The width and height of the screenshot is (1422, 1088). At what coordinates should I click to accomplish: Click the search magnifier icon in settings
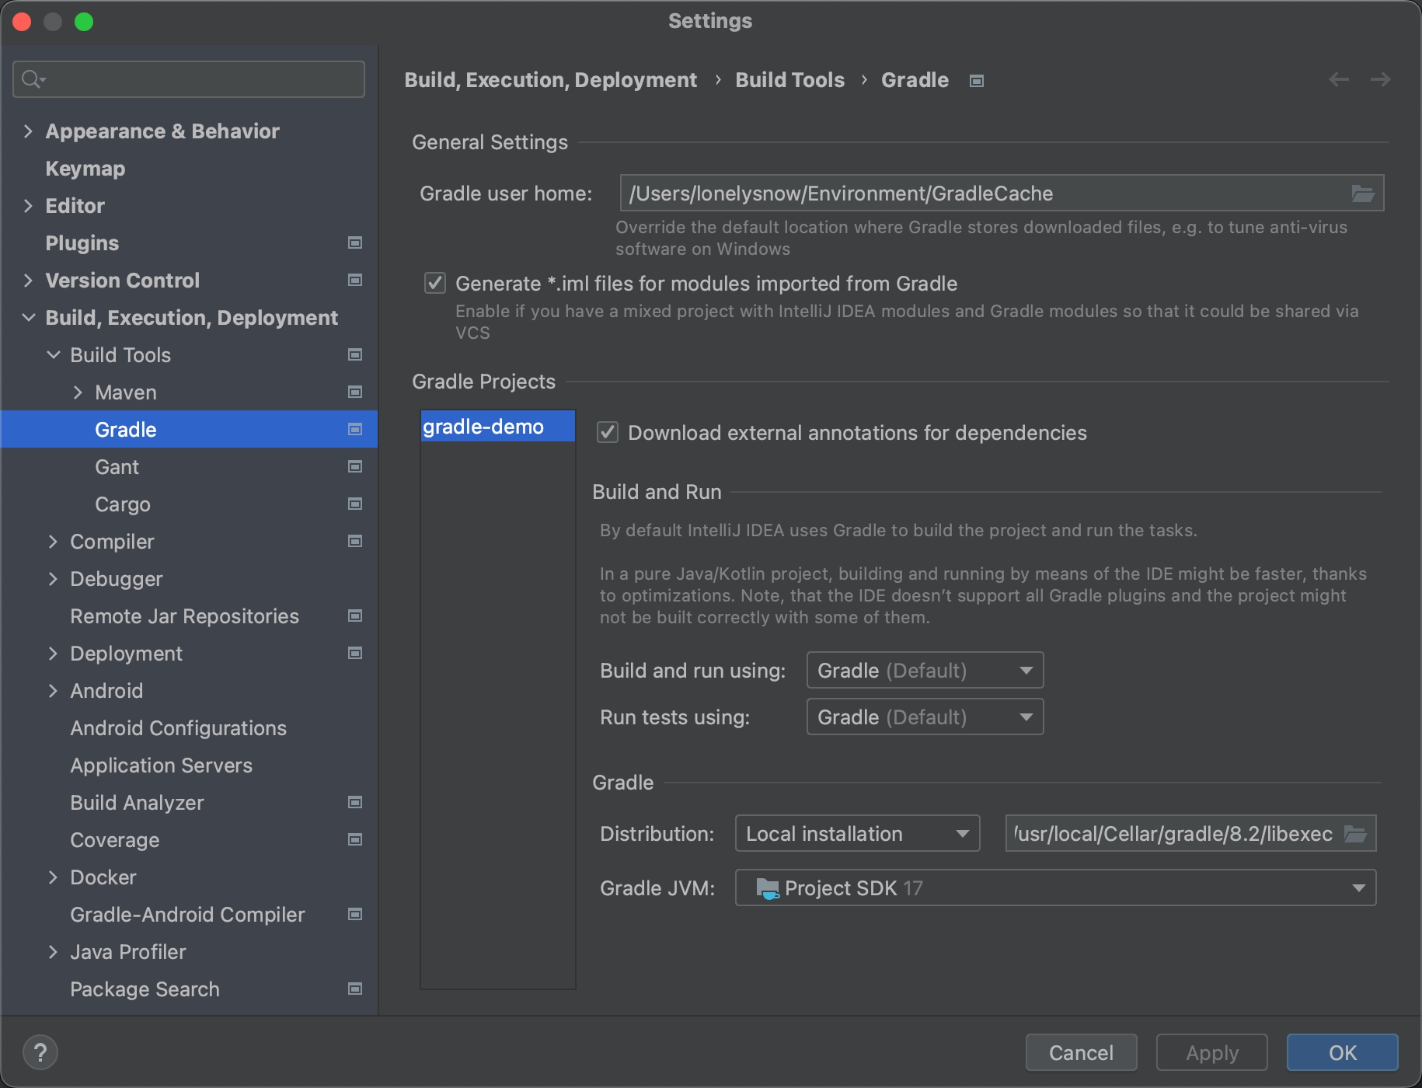[33, 79]
